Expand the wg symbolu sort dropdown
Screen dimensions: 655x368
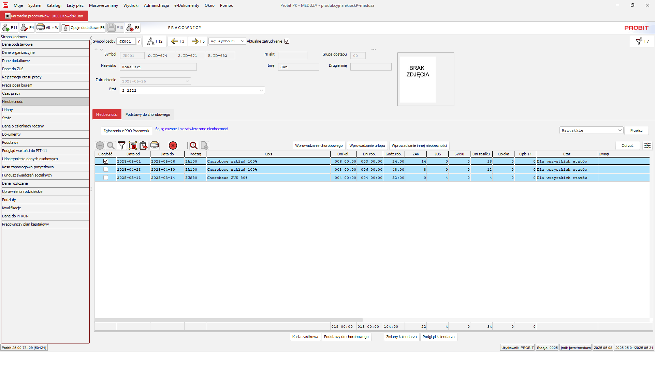(243, 41)
